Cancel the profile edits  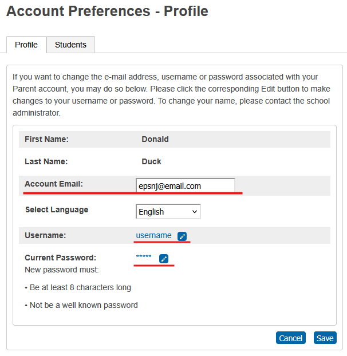tap(291, 338)
